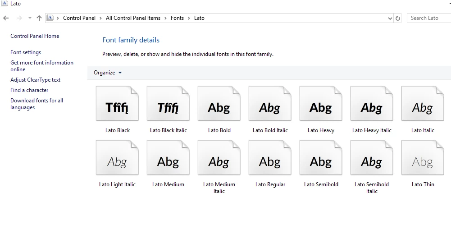Screen dimensions: 451x244
Task: Click the Lato Black Italic name label
Action: [x=168, y=130]
